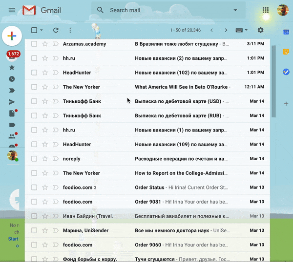Viewport: 293px width, 262px height.
Task: Open 'How to Report on the College-Admissi…' email
Action: click(x=147, y=173)
